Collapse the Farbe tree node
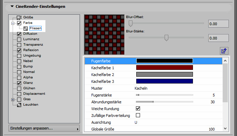Screen dimensions: 237x136 pyautogui.click(x=13, y=23)
